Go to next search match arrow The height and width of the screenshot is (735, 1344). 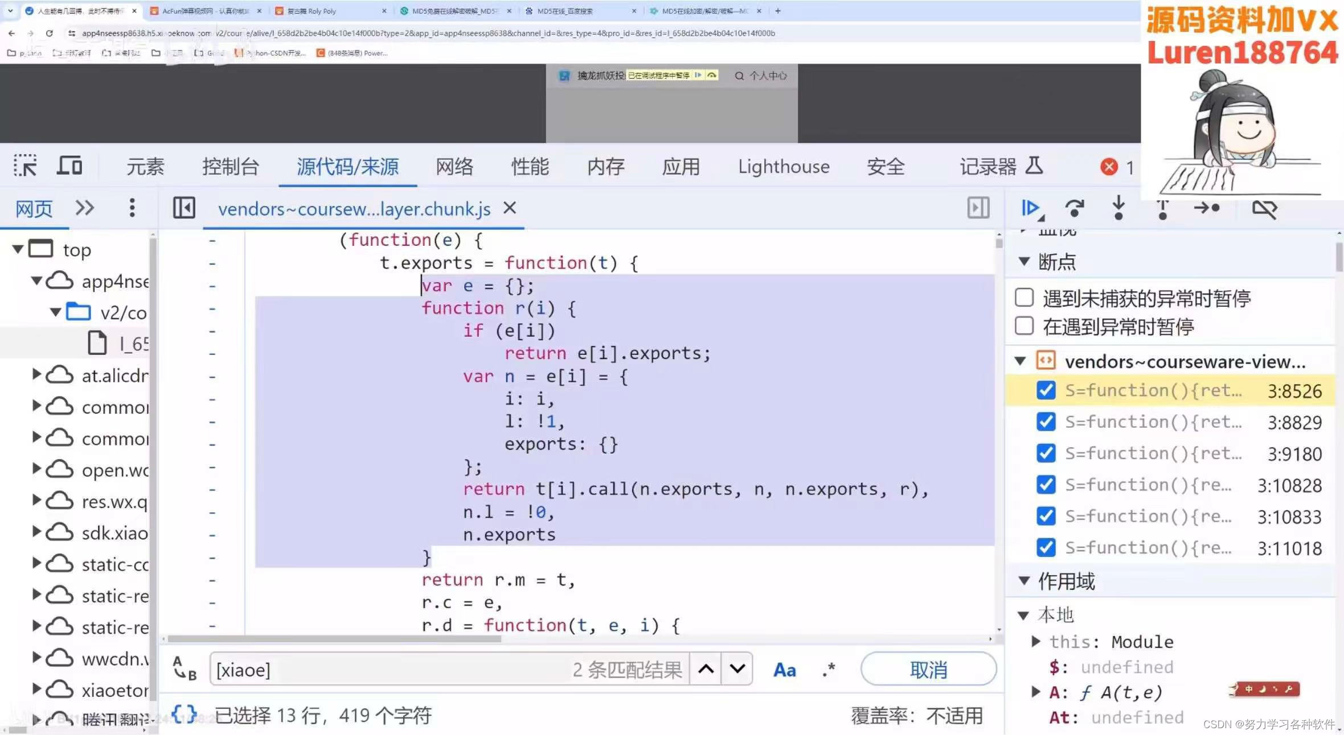pos(737,670)
